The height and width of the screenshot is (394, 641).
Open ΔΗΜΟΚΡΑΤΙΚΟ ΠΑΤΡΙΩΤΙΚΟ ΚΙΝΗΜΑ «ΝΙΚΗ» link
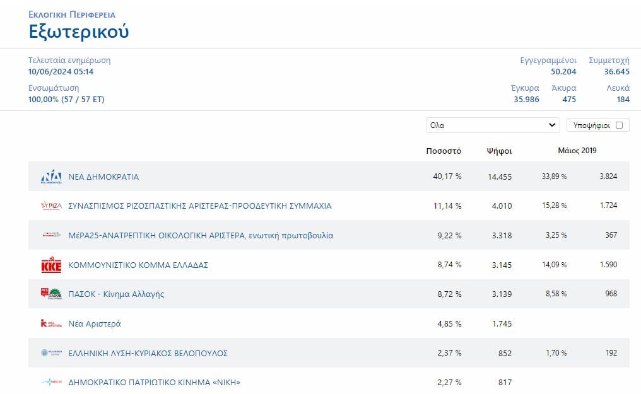tap(154, 383)
